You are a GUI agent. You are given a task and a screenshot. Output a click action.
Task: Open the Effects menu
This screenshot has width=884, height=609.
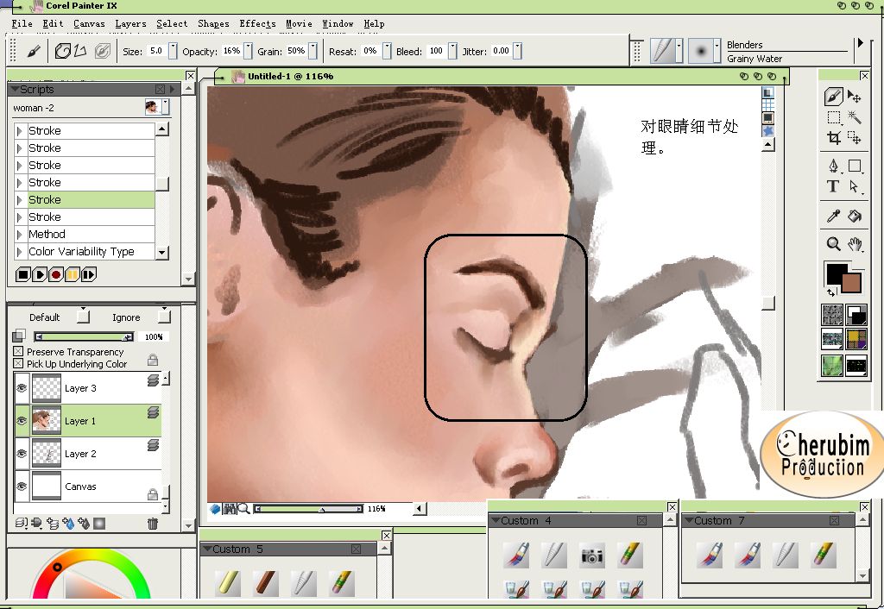click(x=257, y=23)
